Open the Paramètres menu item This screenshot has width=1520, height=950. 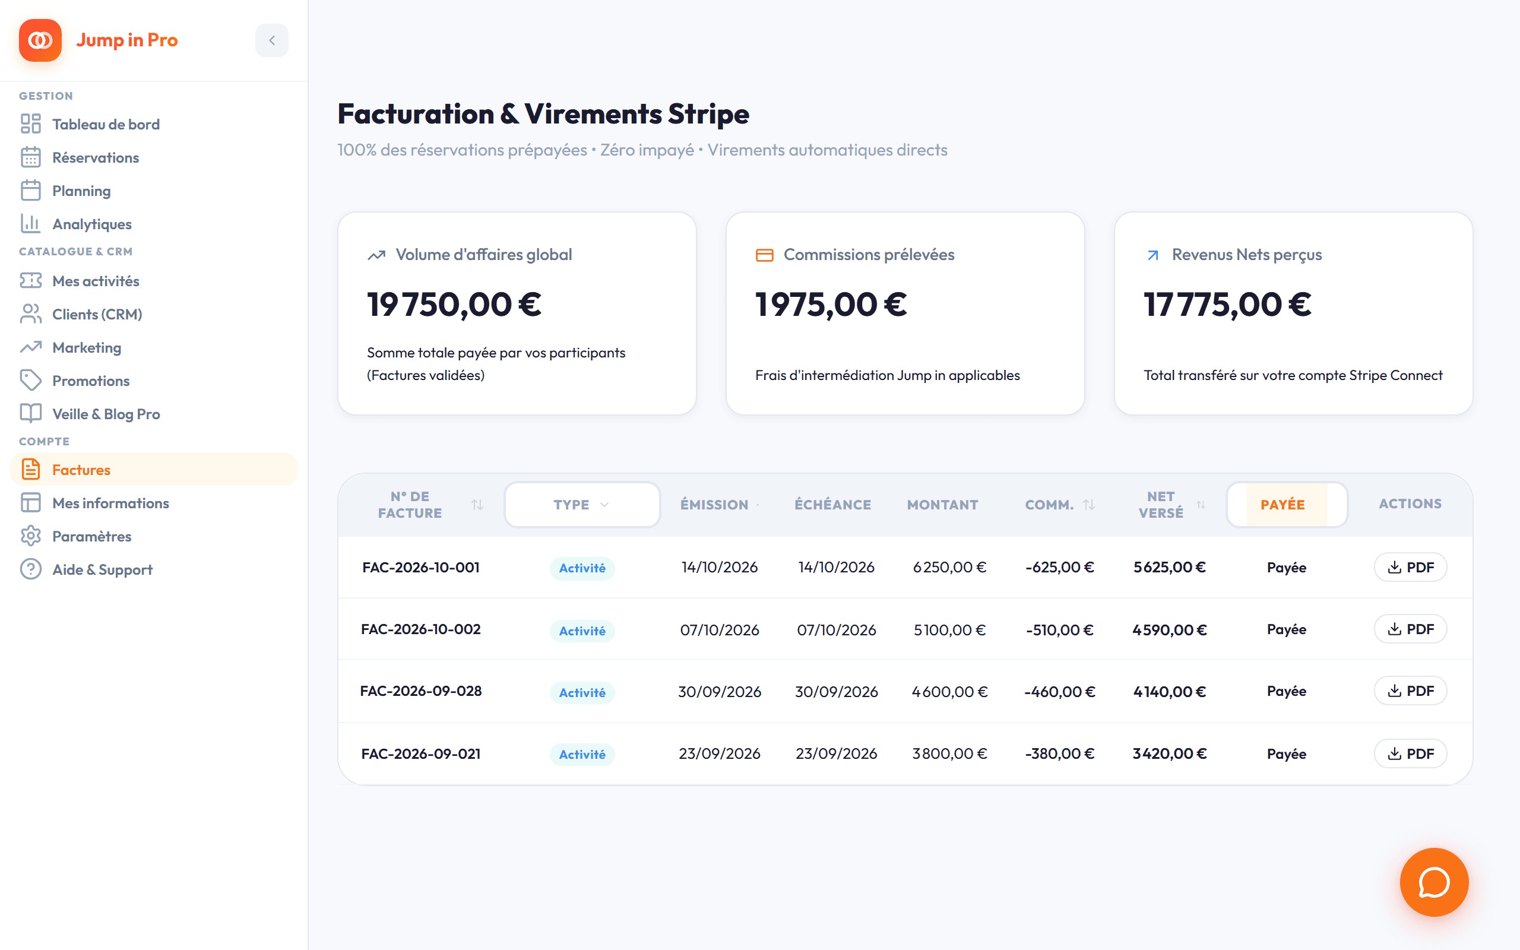(x=154, y=536)
